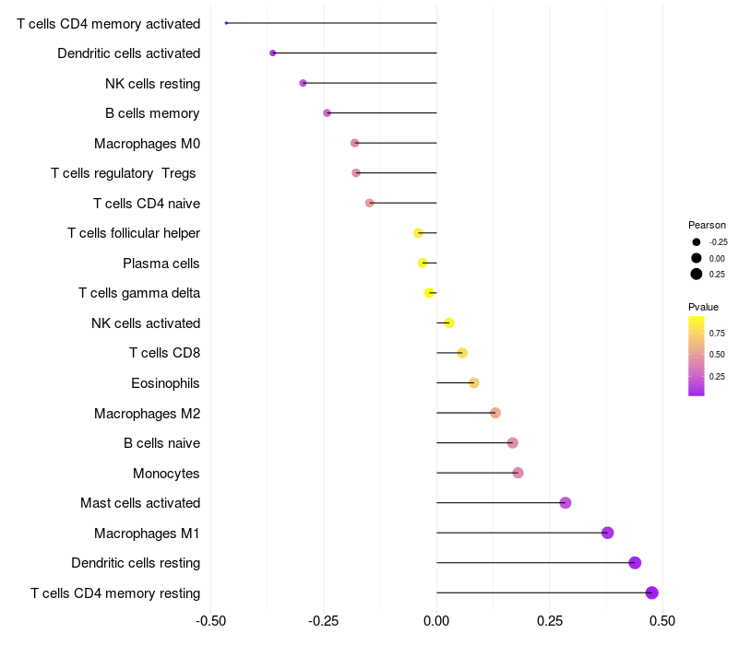Click the NK cells resting dot
This screenshot has width=738, height=645.
coord(304,83)
